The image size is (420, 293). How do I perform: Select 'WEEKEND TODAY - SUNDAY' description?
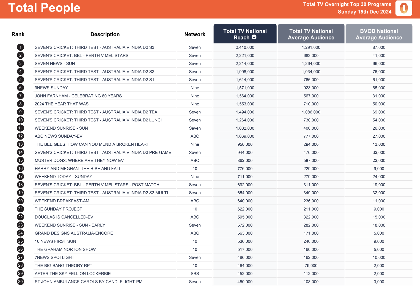(x=64, y=177)
